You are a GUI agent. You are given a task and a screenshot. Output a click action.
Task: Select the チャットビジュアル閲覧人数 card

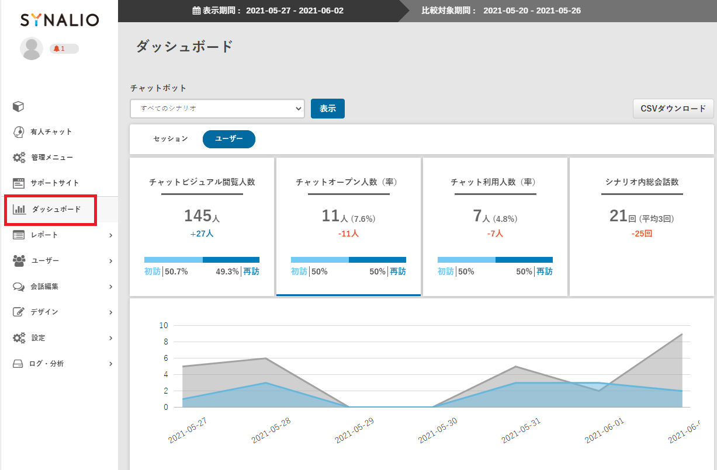click(x=202, y=227)
